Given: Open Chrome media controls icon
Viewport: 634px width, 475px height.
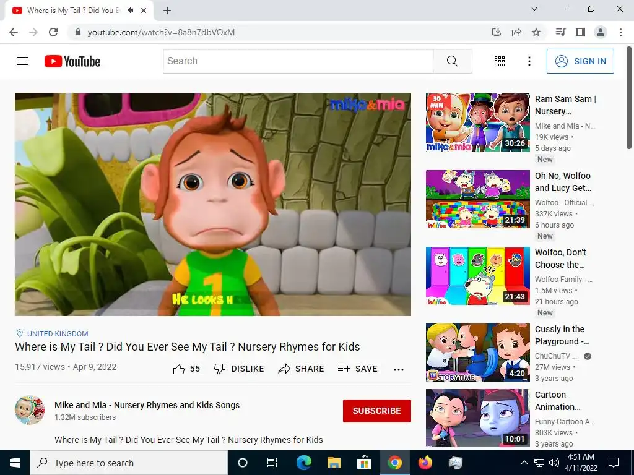Looking at the screenshot, I should click(x=560, y=32).
